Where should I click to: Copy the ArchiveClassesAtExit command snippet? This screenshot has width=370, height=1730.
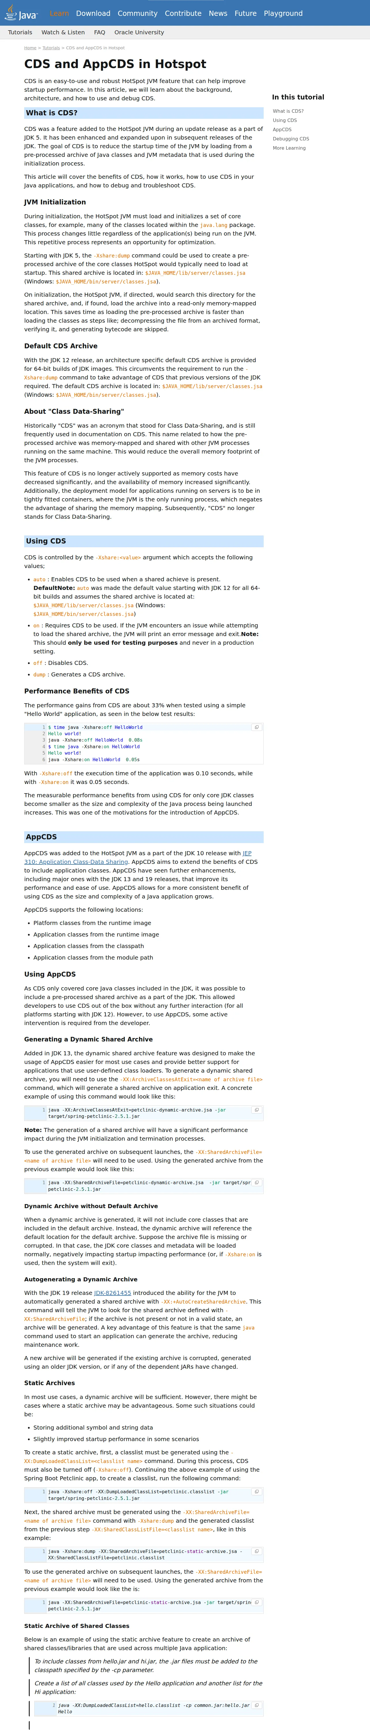click(256, 1110)
